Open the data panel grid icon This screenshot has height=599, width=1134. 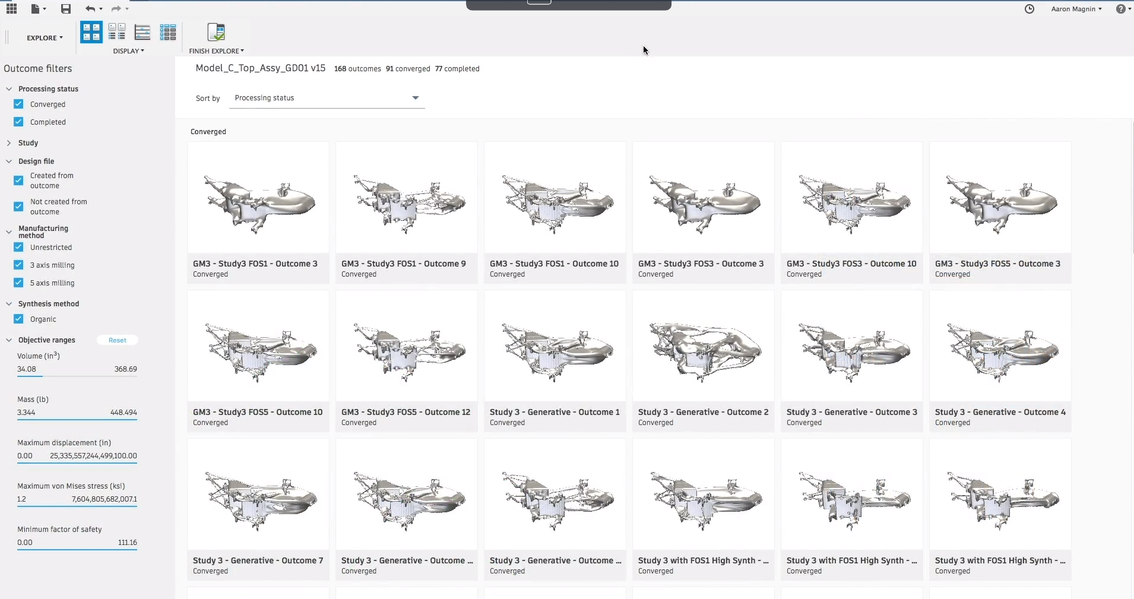point(11,8)
